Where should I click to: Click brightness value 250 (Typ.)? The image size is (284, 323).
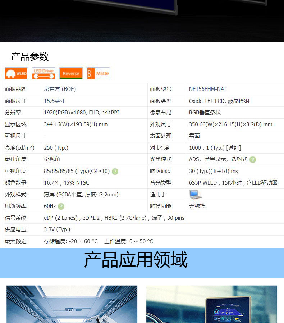pyautogui.click(x=56, y=148)
